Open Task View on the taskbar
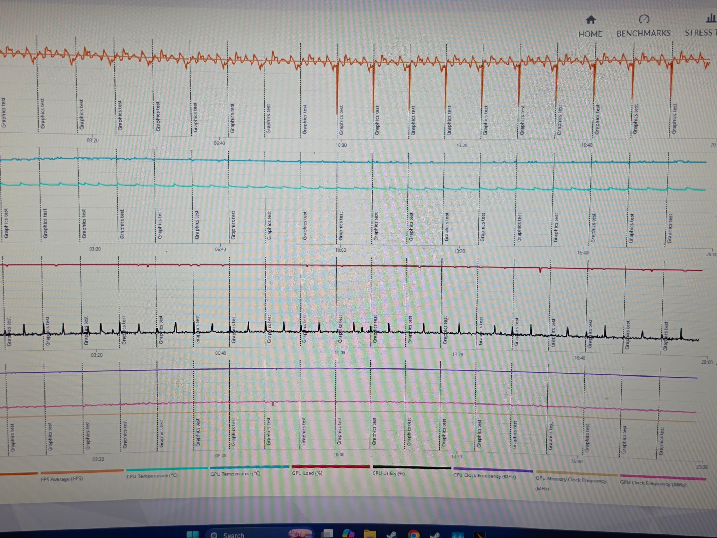 pyautogui.click(x=328, y=533)
